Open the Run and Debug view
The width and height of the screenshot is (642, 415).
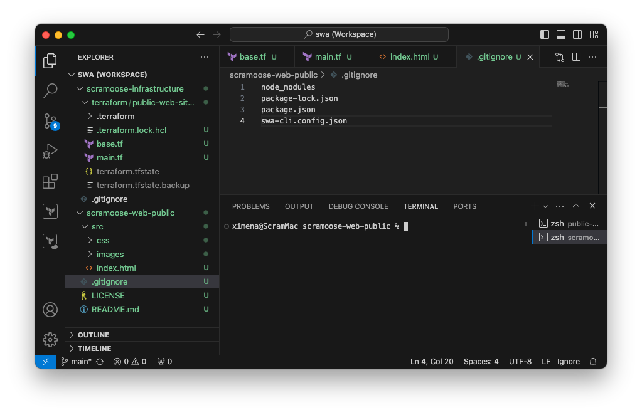(50, 151)
